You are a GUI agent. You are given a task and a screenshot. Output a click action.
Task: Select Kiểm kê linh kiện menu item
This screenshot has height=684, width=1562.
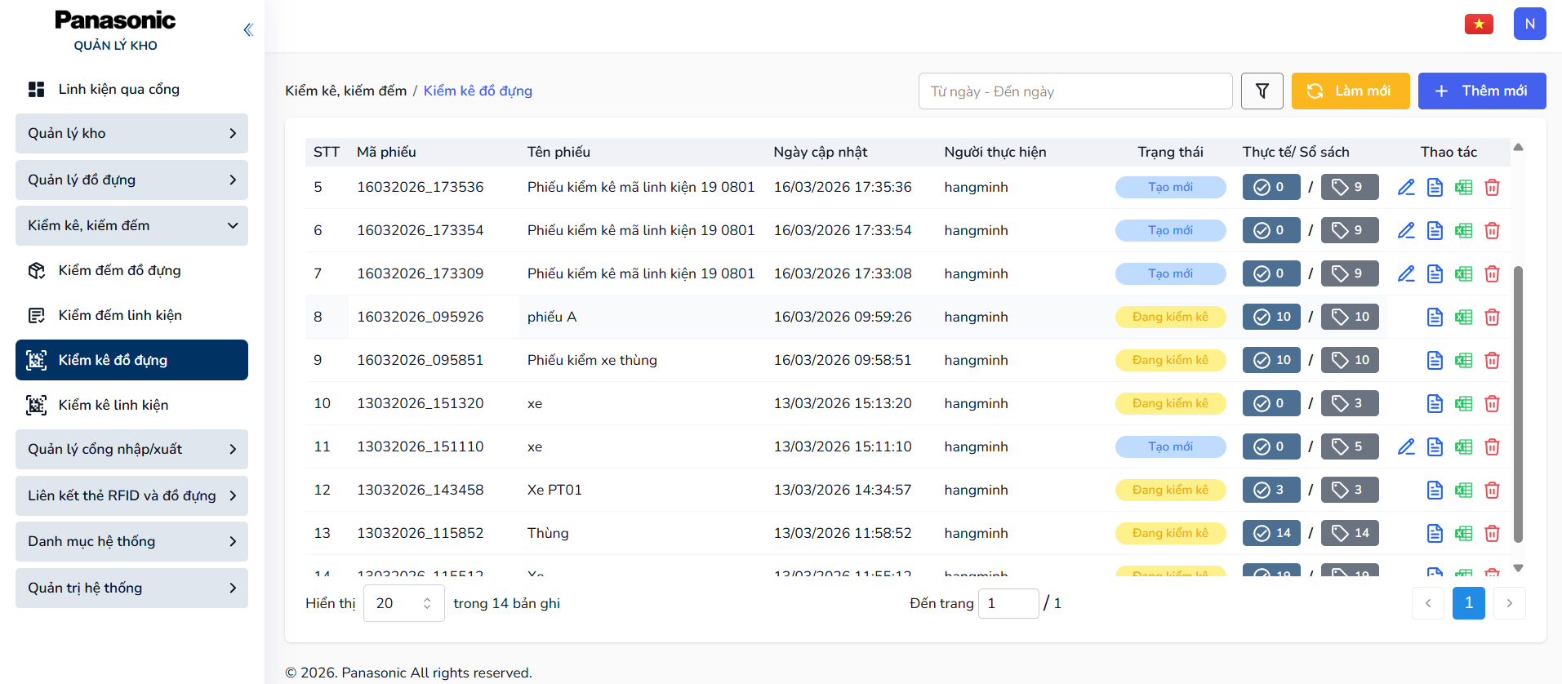(113, 405)
